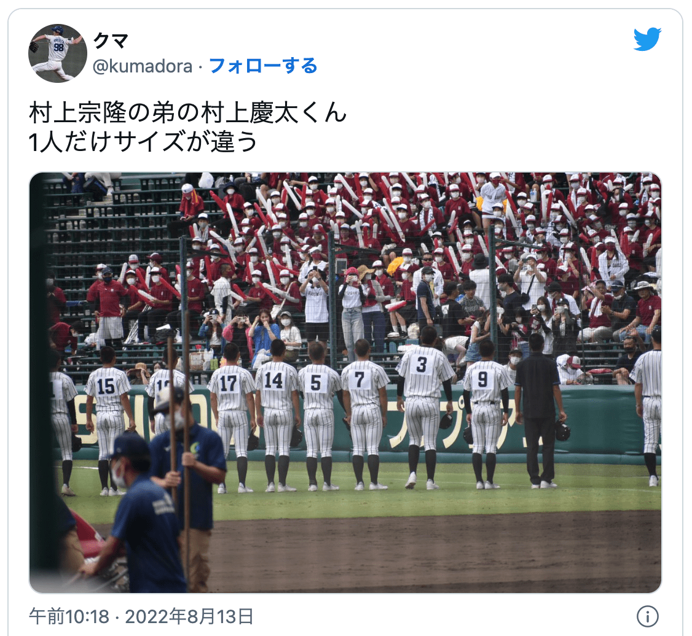Viewport: 692px width, 636px height.
Task: Open the @kumadora handle
Action: click(142, 66)
